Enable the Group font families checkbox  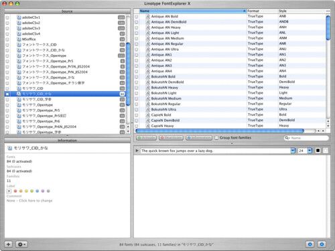click(216, 138)
